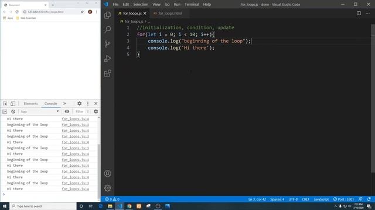This screenshot has height=210, width=375.
Task: Click the console input prompt line
Action: pyautogui.click(x=50, y=194)
